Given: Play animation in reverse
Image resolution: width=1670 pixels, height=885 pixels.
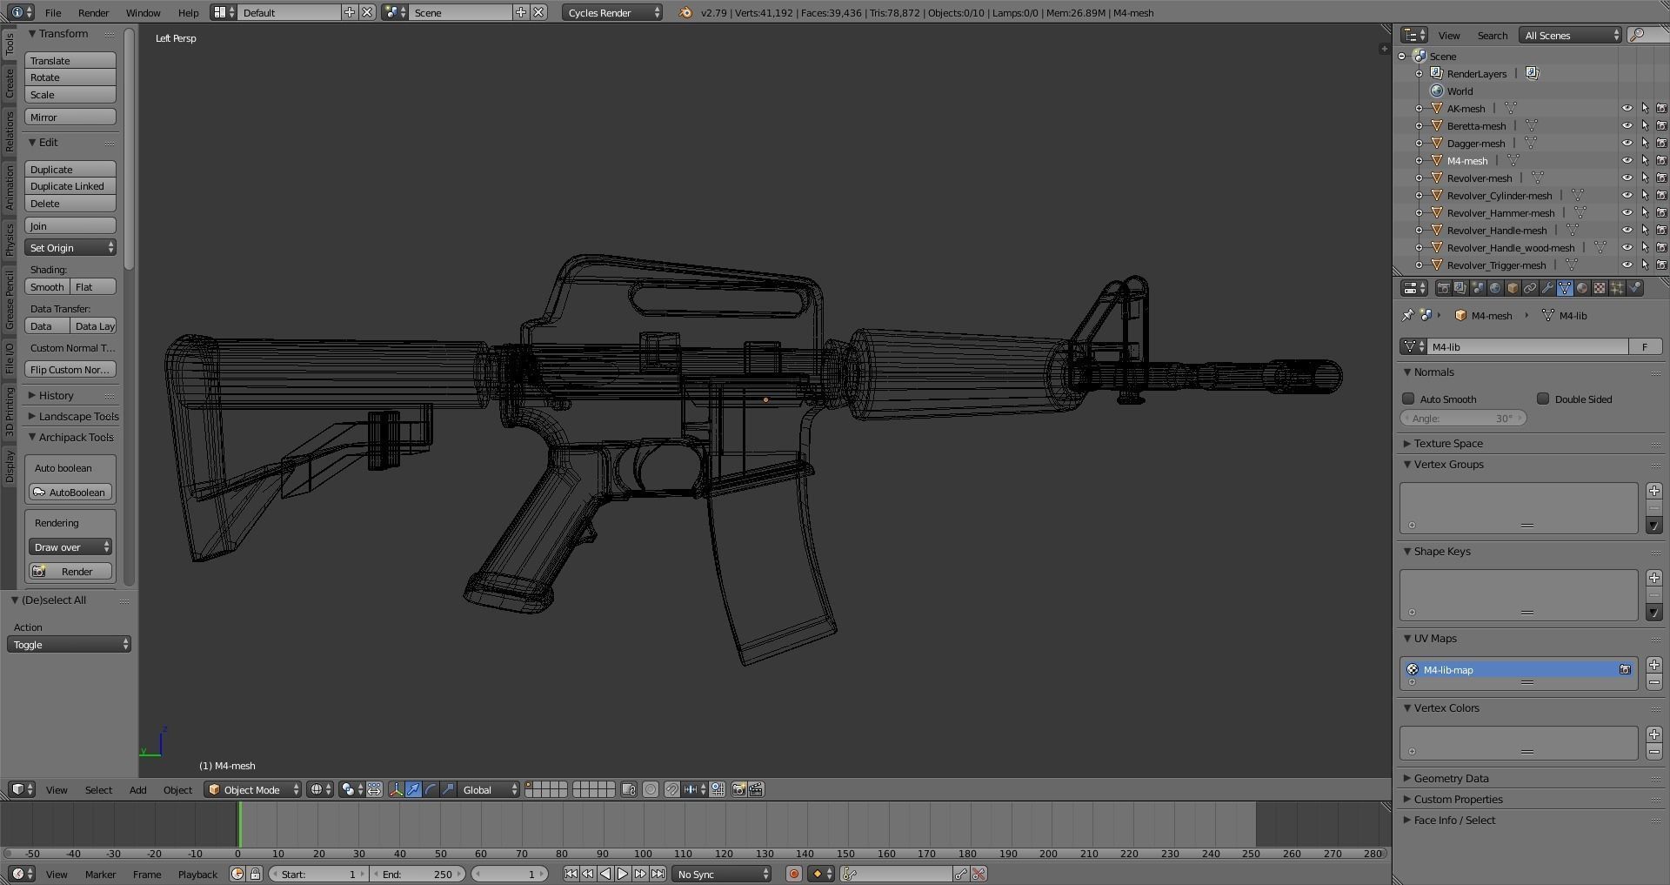Looking at the screenshot, I should click(x=605, y=874).
